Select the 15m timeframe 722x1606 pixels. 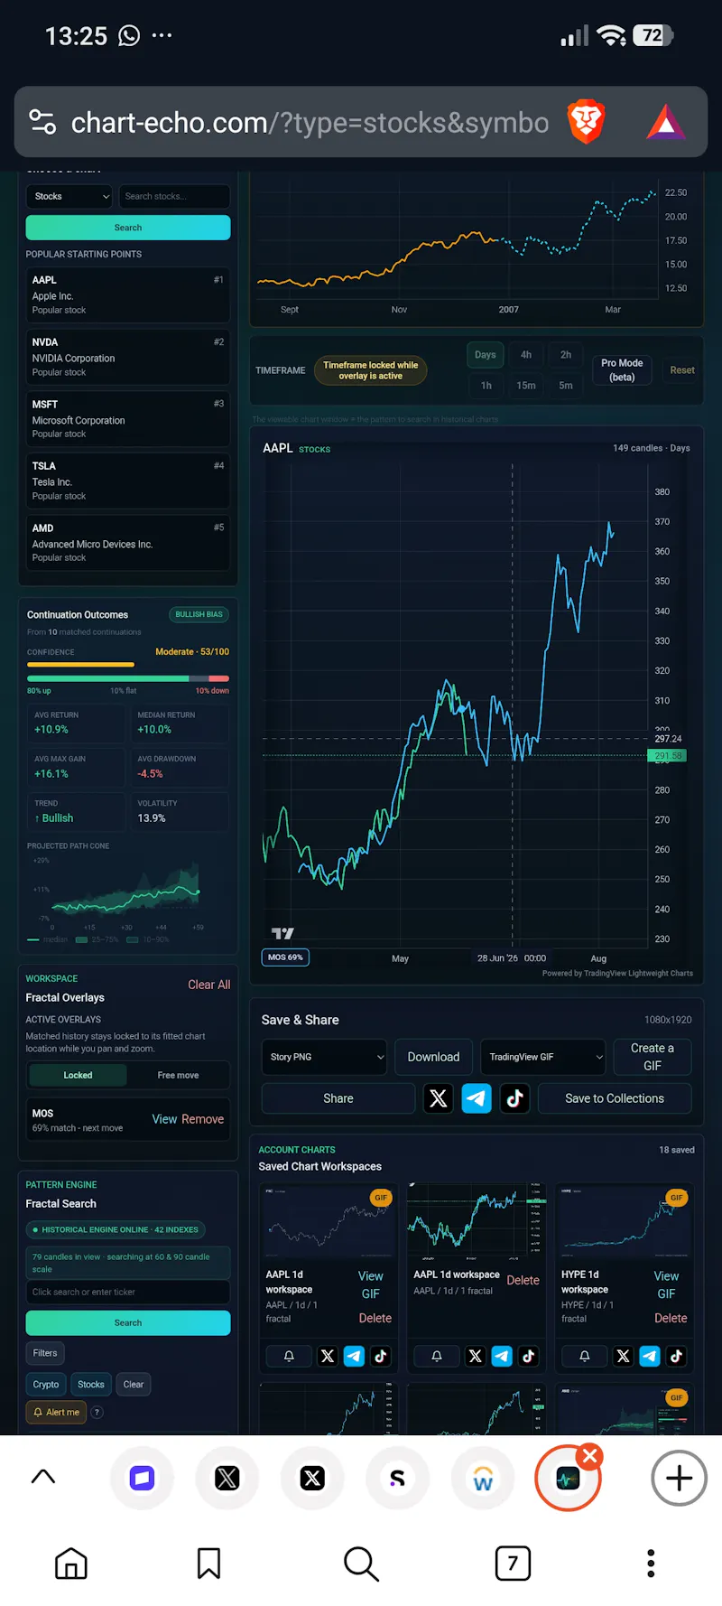pyautogui.click(x=526, y=386)
